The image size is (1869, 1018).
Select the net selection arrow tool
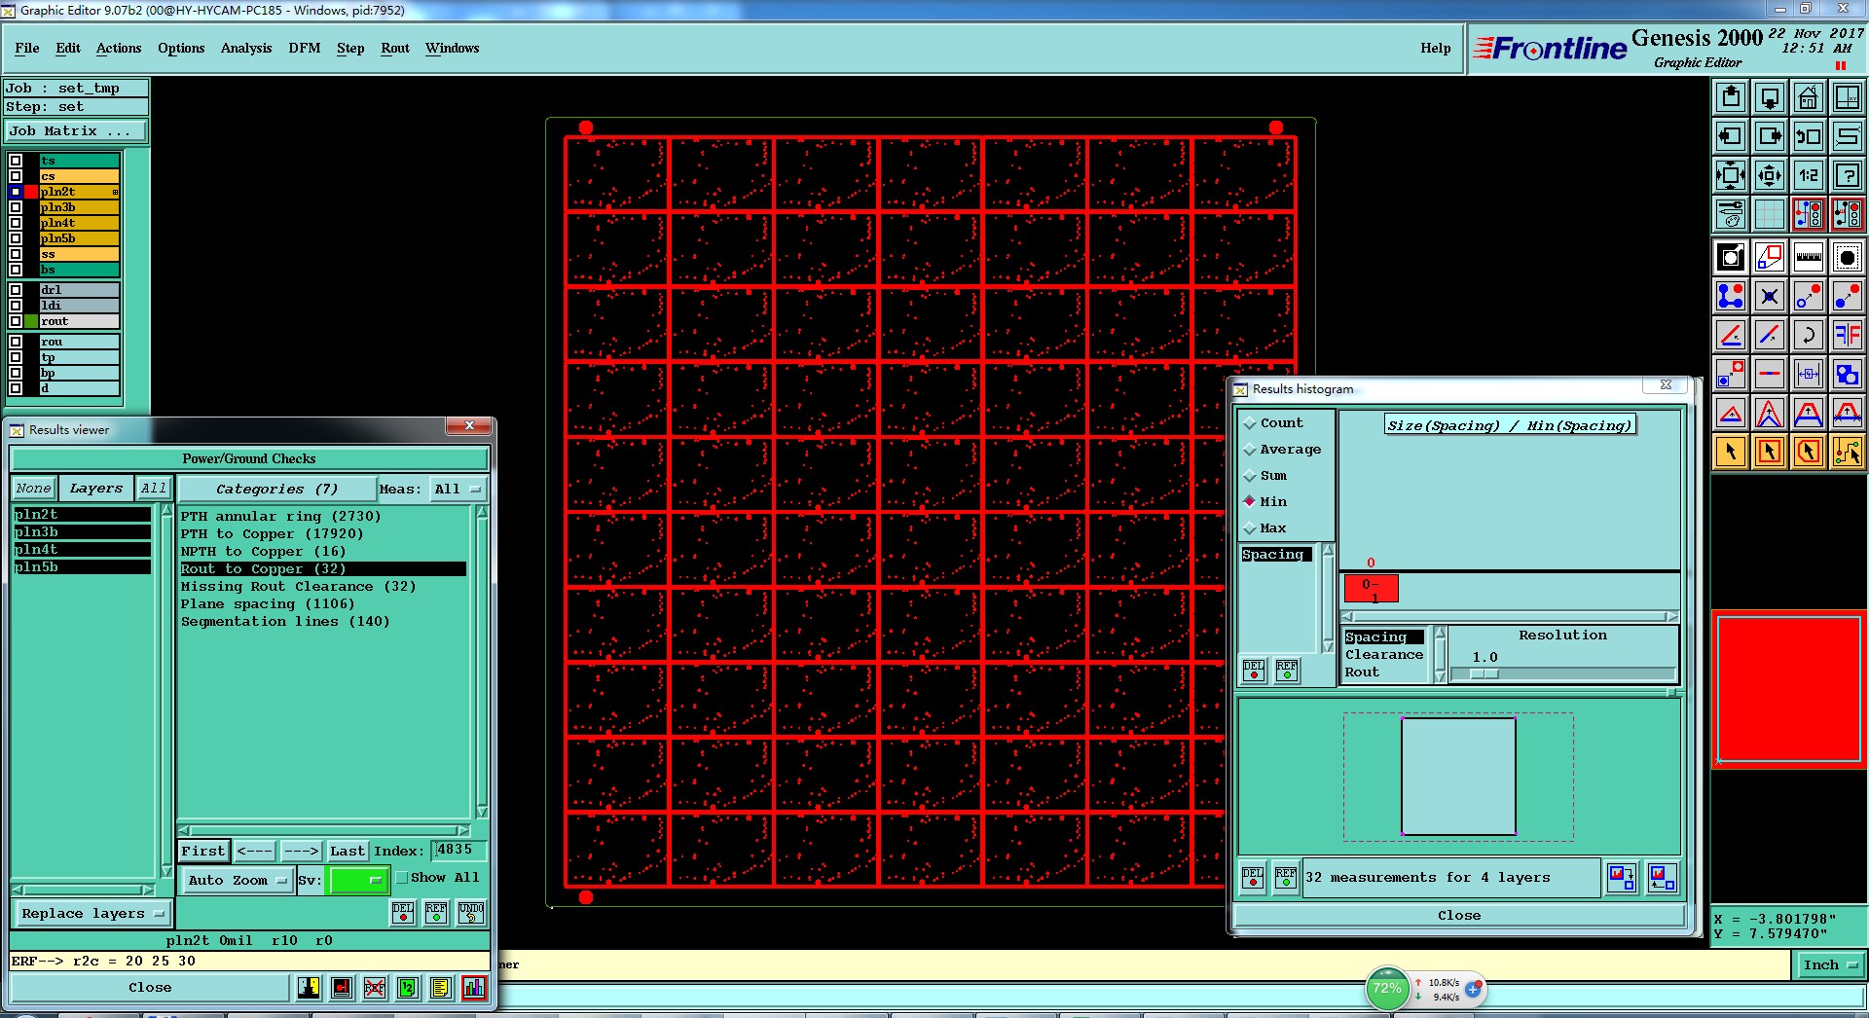[1847, 452]
